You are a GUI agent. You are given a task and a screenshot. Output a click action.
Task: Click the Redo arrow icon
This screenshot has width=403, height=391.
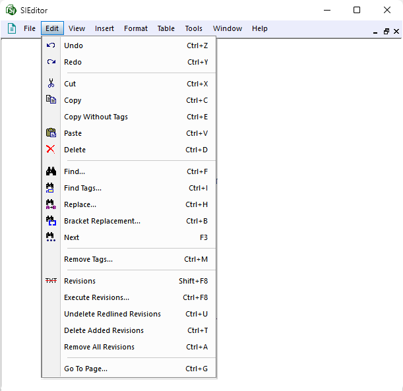coord(51,62)
